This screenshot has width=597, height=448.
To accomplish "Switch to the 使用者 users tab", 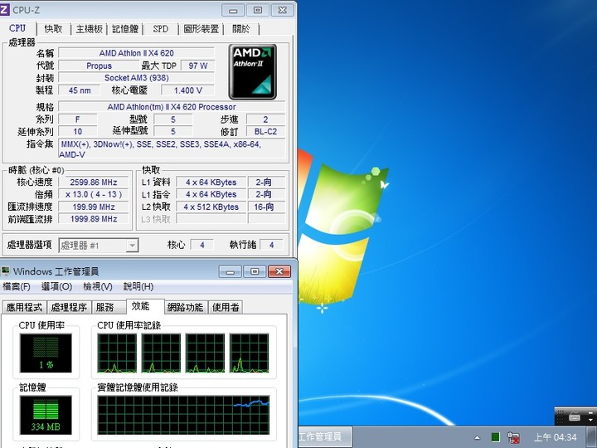I will (x=226, y=307).
